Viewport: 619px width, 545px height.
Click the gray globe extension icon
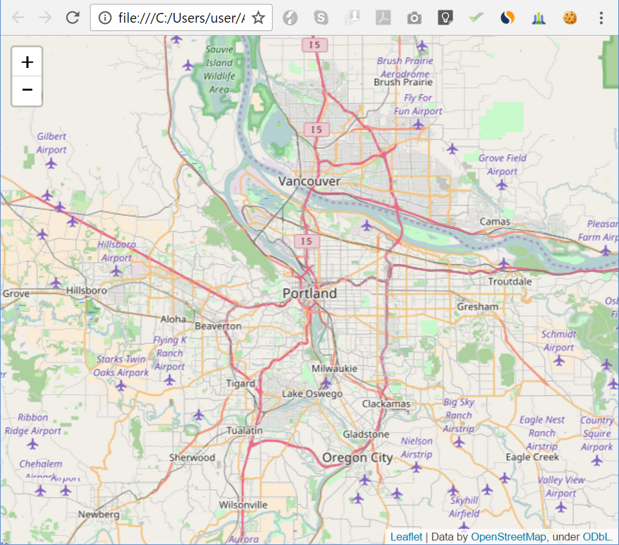coord(290,17)
